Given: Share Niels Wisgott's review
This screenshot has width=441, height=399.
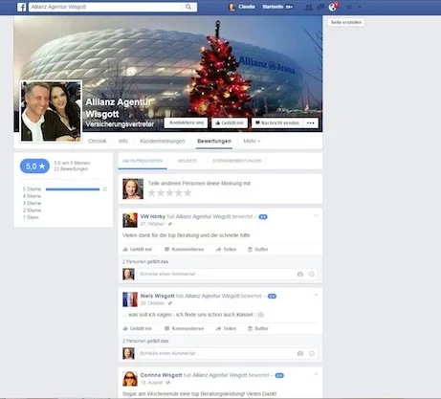Looking at the screenshot, I should point(226,328).
